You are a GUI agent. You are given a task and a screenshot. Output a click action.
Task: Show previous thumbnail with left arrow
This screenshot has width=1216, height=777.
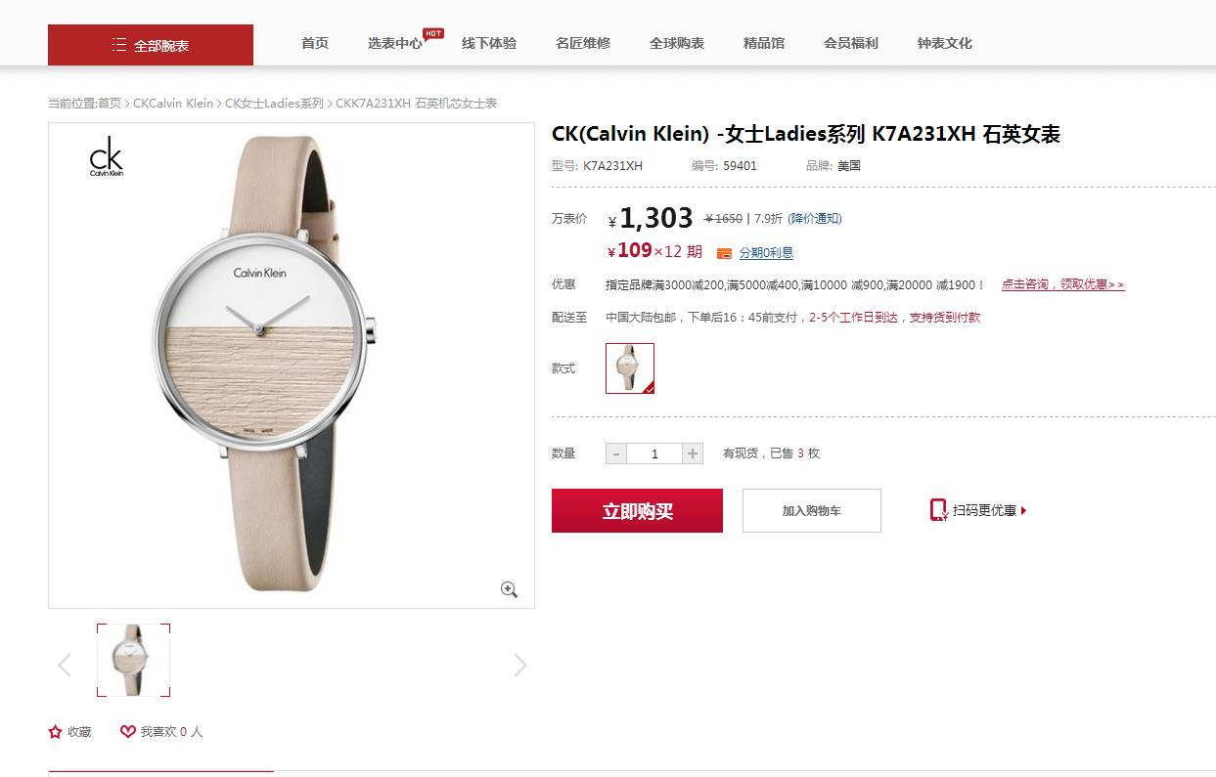click(65, 666)
